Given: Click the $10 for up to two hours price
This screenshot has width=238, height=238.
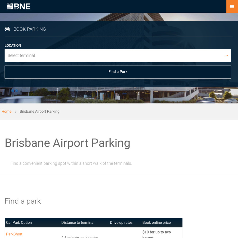Looking at the screenshot, I should tap(157, 232).
